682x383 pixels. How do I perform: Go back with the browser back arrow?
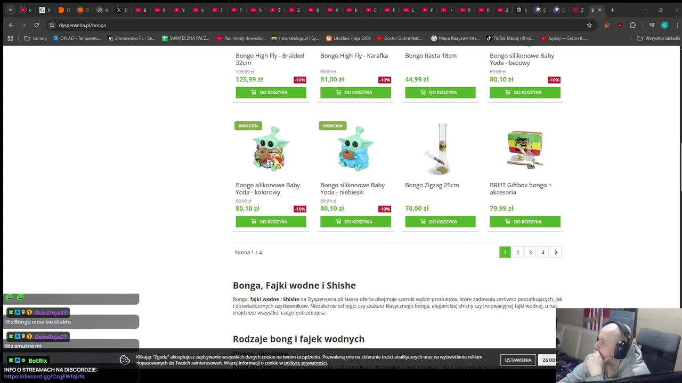[11, 25]
